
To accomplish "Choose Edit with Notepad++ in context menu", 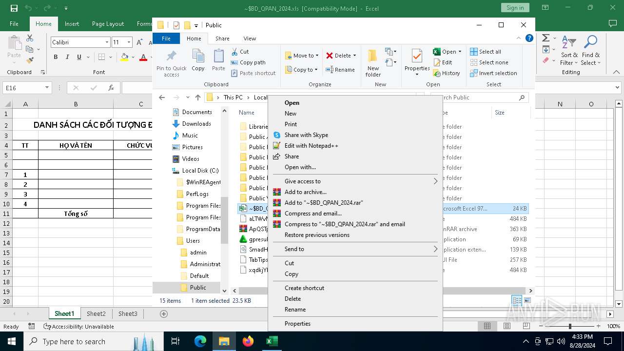I will pos(355,146).
